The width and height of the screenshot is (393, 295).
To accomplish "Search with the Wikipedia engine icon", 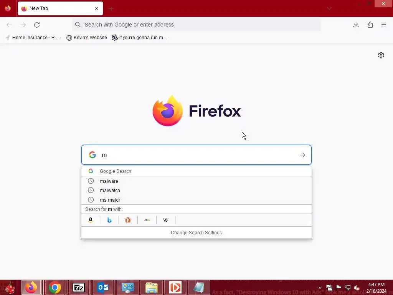I will [x=166, y=220].
